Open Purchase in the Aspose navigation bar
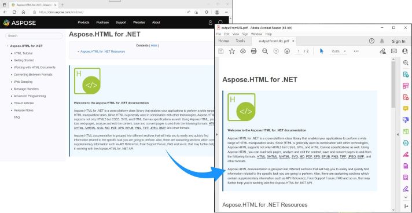Screen dimensions: 412x213 pyautogui.click(x=102, y=23)
